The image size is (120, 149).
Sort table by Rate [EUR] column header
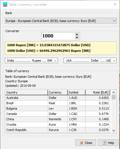[98, 92]
